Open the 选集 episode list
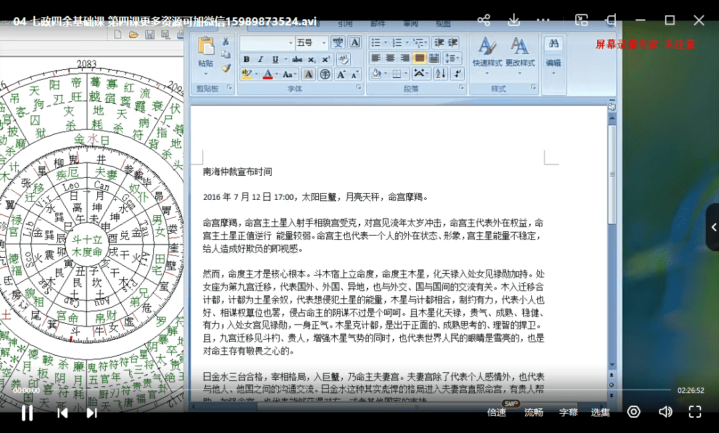719x433 pixels. 600,412
